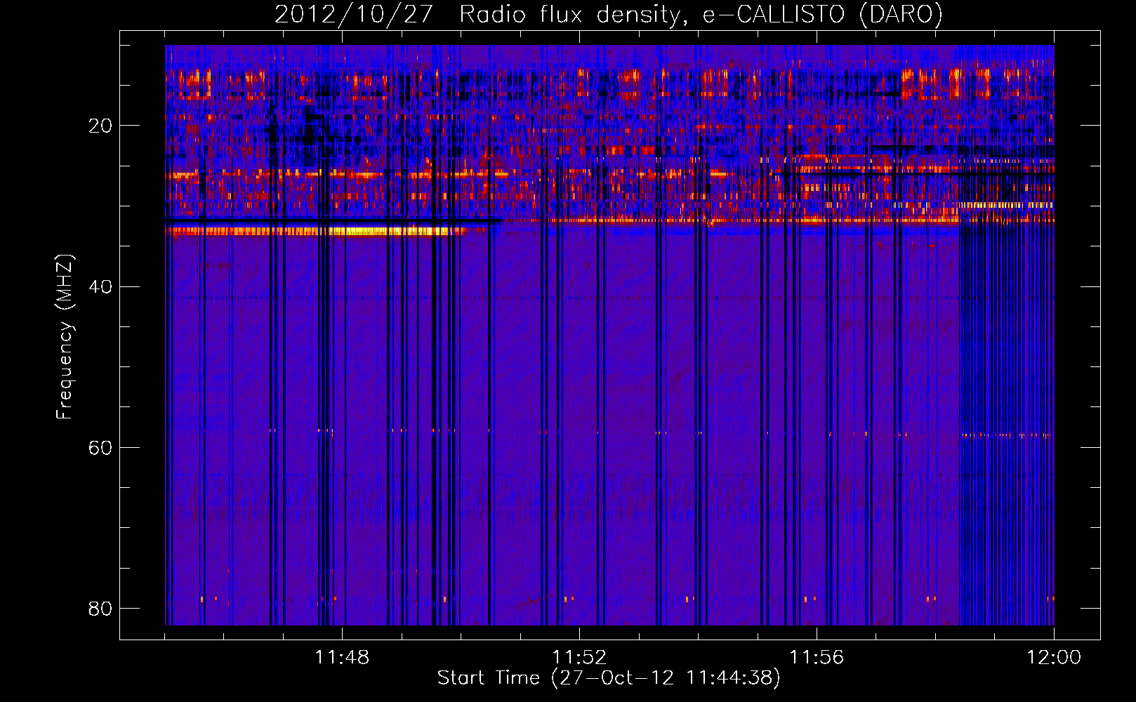Click the "80" frequency tick label
The height and width of the screenshot is (702, 1136).
point(100,608)
